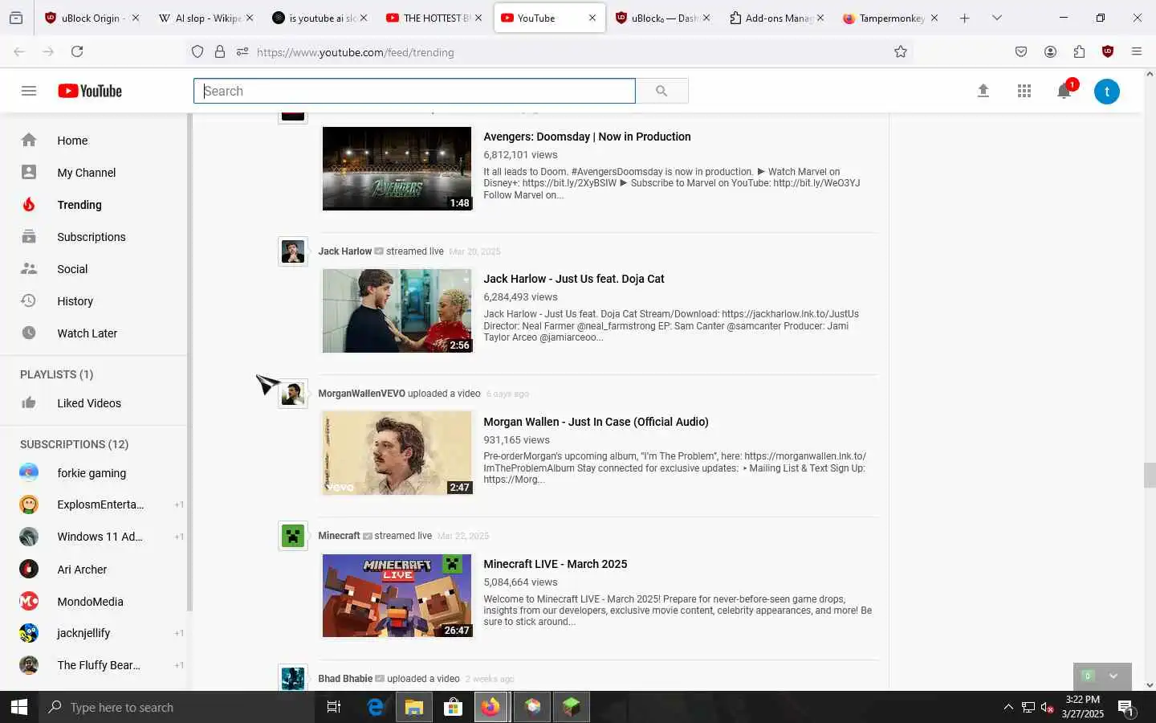This screenshot has height=723, width=1156.
Task: Open Minecraft LIVE - March 2025 title
Action: 556,564
